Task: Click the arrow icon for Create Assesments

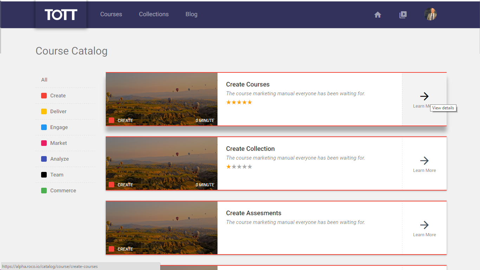Action: [424, 225]
